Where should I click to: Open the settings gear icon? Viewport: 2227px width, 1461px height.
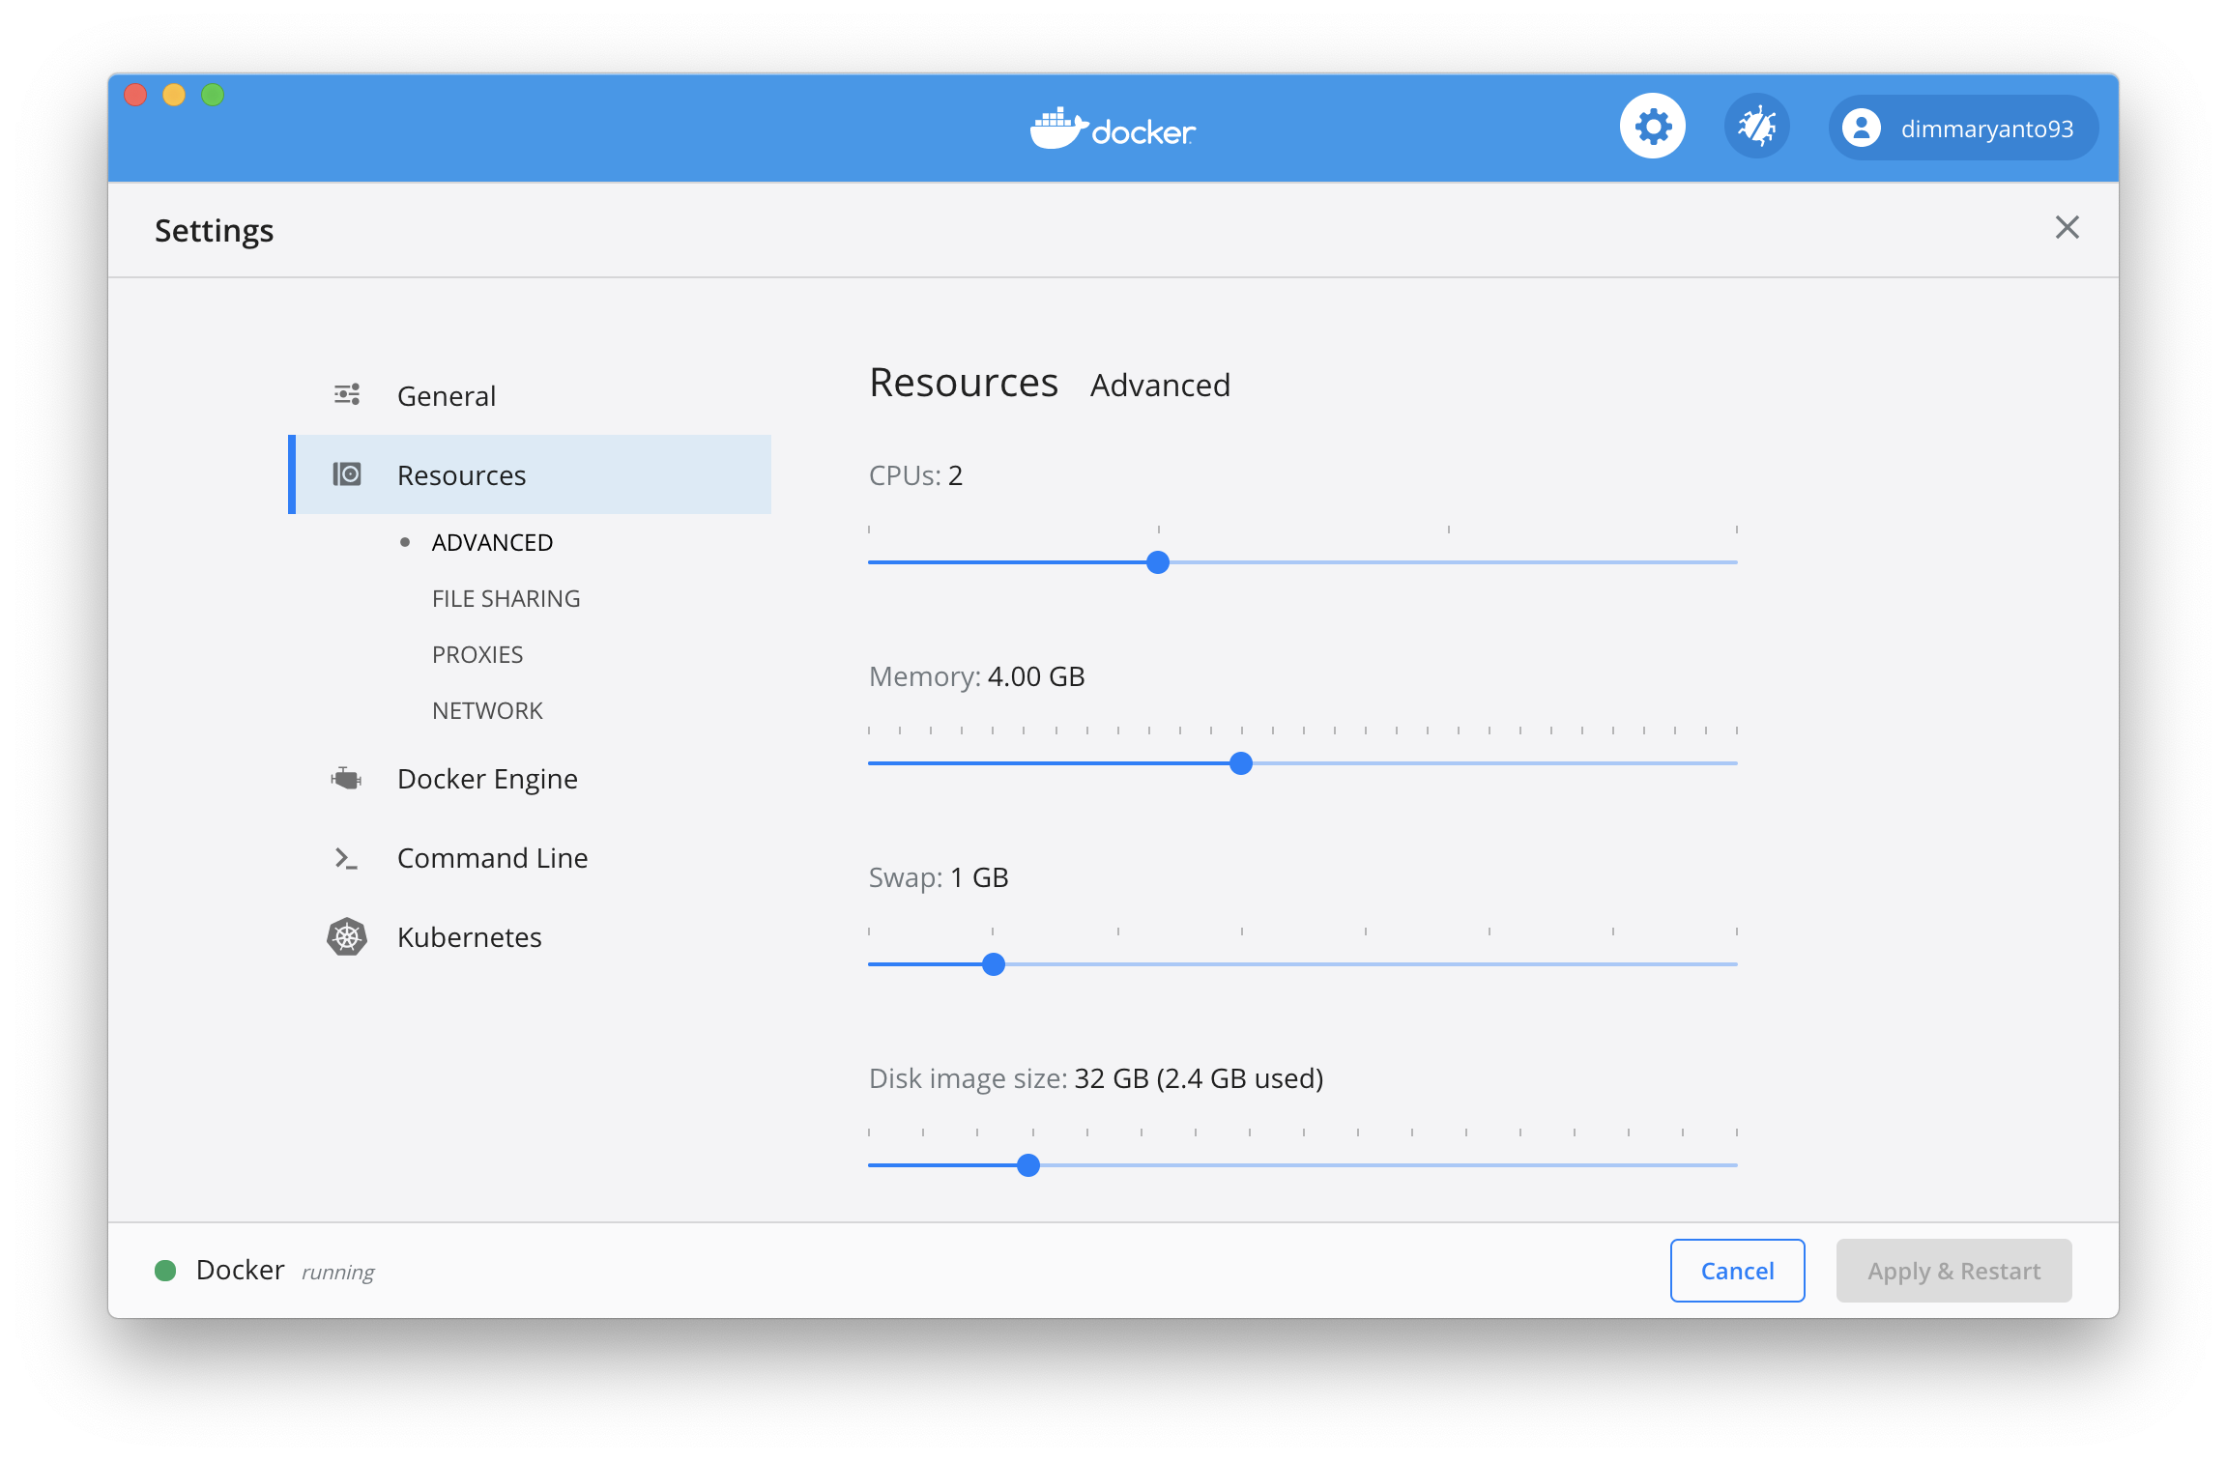pos(1653,127)
